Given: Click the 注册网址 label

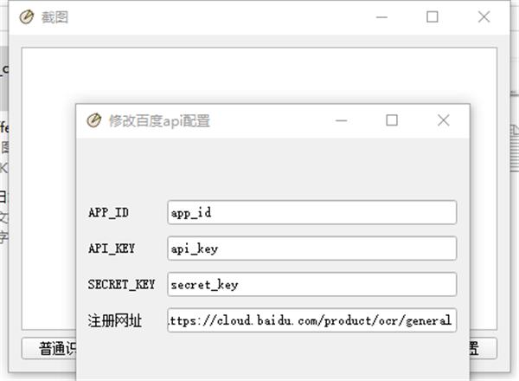Looking at the screenshot, I should click(115, 320).
